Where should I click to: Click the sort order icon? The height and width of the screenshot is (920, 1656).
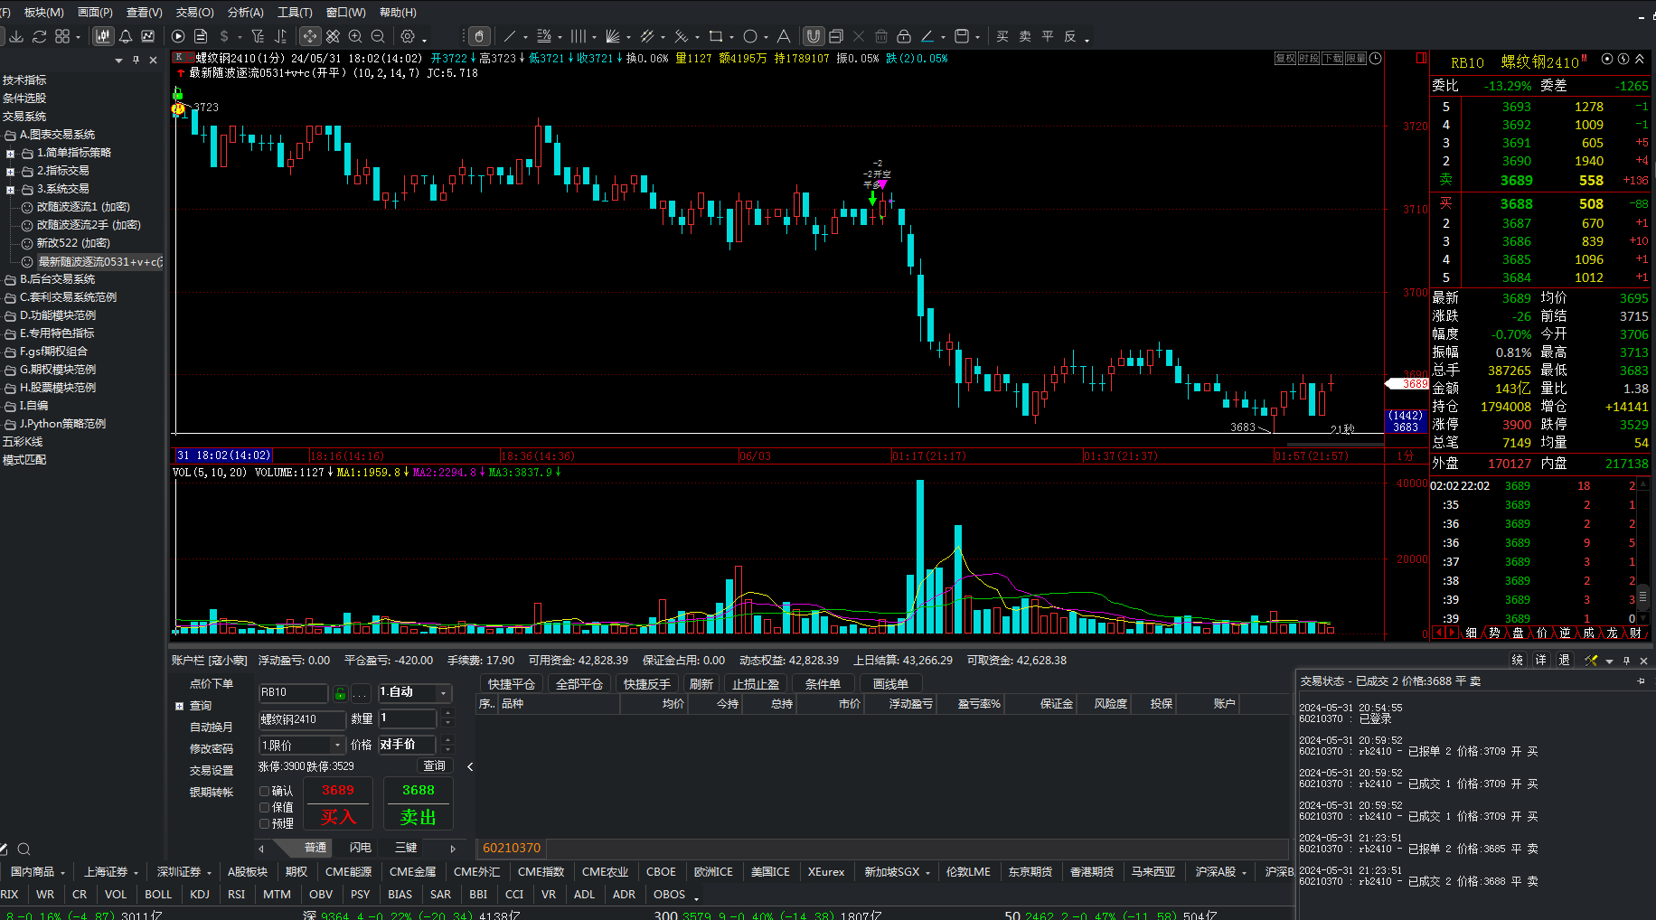280,36
